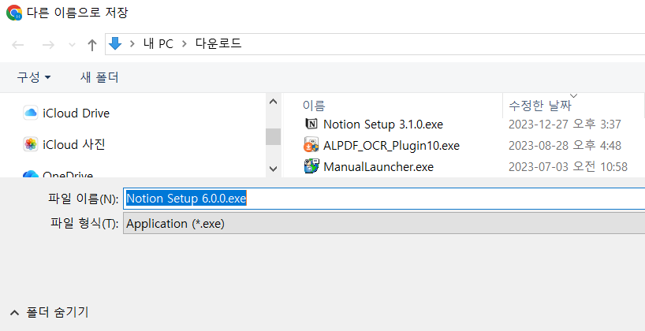Open iCloud Drive in sidebar
The height and width of the screenshot is (331, 645).
click(x=76, y=113)
